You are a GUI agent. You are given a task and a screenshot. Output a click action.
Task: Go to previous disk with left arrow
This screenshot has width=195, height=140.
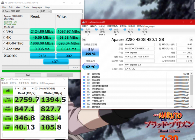tap(84, 39)
